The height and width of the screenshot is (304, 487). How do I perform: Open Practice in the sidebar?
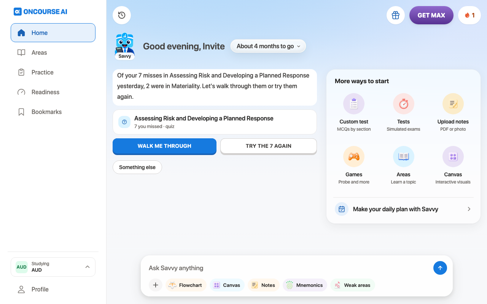pyautogui.click(x=53, y=72)
